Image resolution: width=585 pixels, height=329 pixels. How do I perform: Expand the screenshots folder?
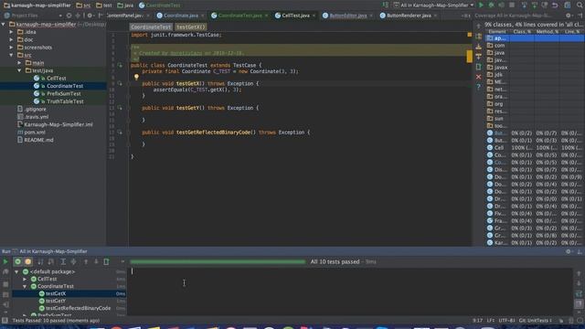[x=11, y=48]
